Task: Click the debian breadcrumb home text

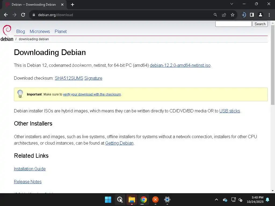Action: [7, 39]
